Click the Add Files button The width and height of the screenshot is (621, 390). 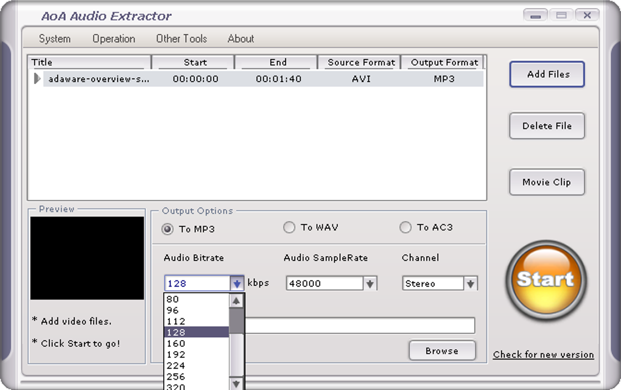547,74
